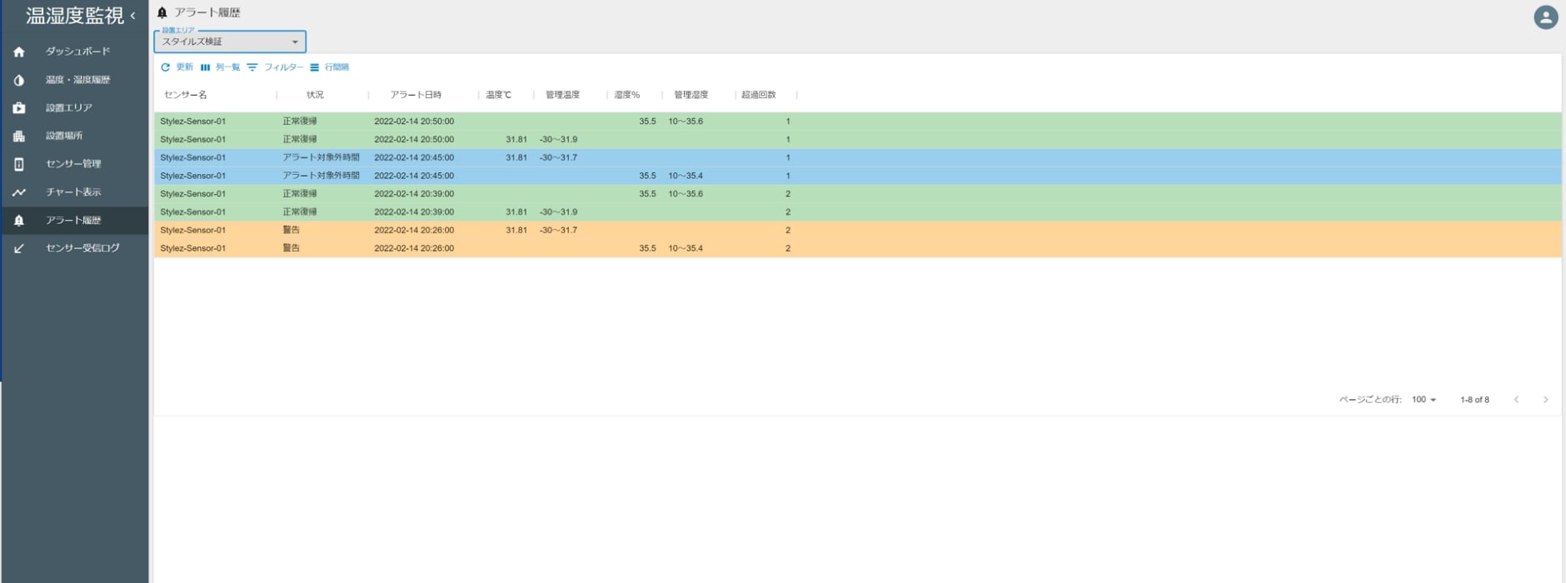1566x583 pixels.
Task: Click the 1-8 of 8 pagination text
Action: (x=1474, y=400)
